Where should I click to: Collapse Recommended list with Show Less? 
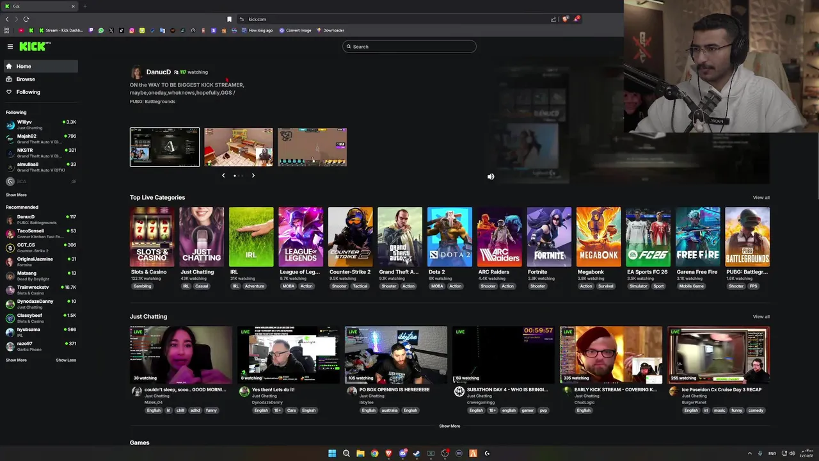click(66, 360)
